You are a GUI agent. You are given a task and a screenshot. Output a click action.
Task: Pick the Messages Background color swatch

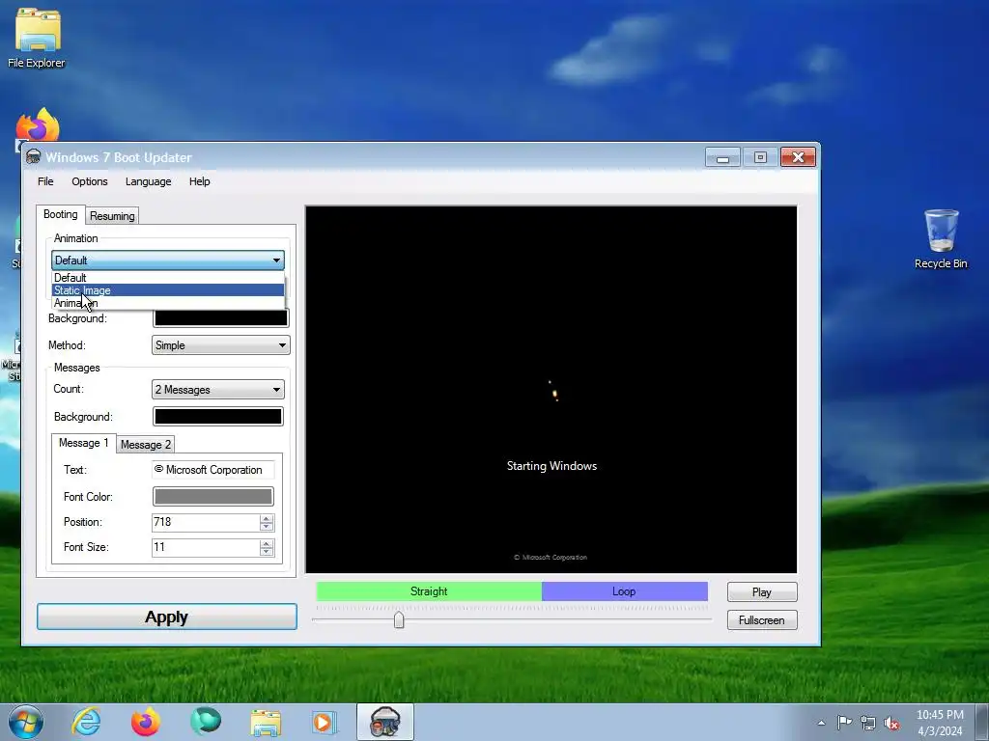[x=217, y=417]
